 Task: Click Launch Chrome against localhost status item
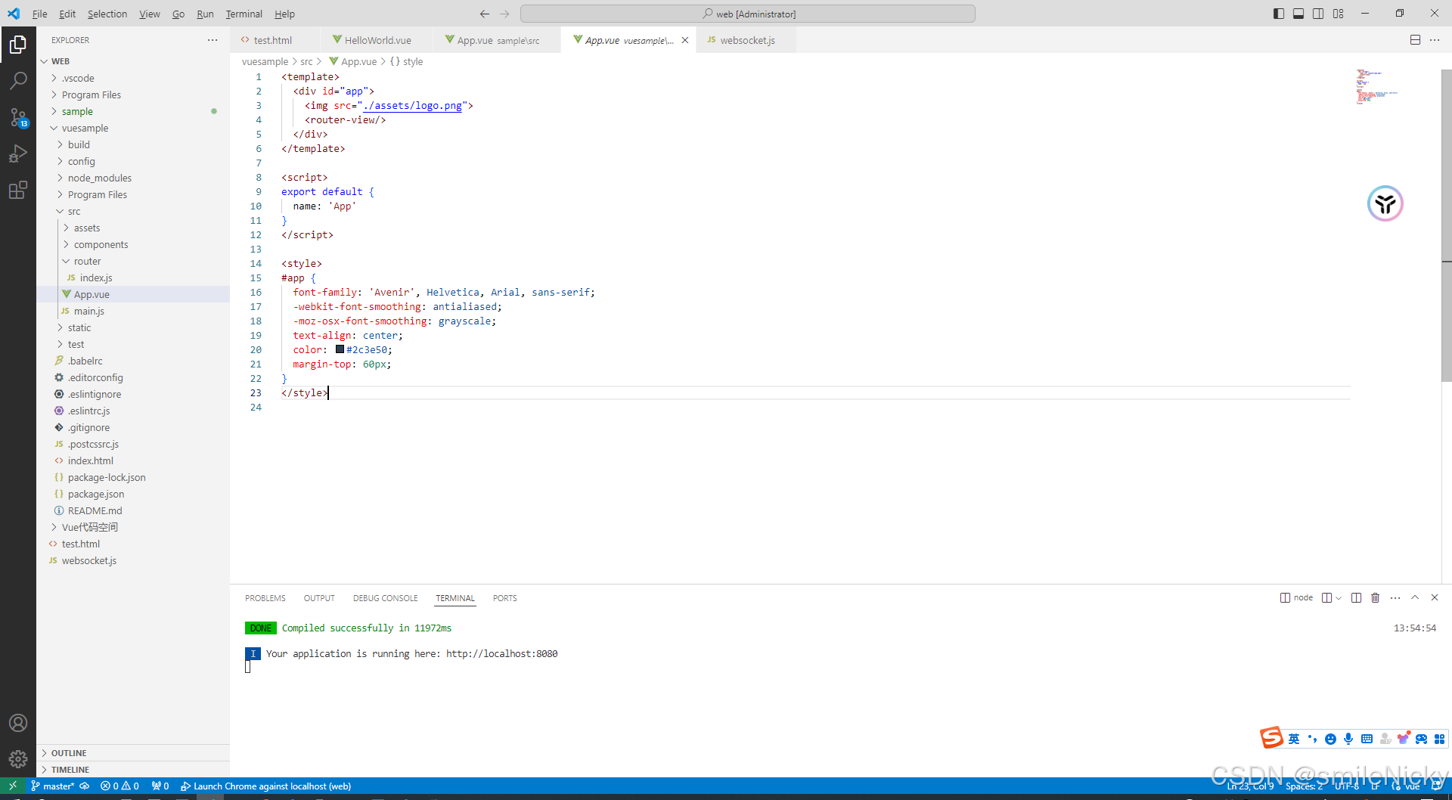[x=266, y=786]
